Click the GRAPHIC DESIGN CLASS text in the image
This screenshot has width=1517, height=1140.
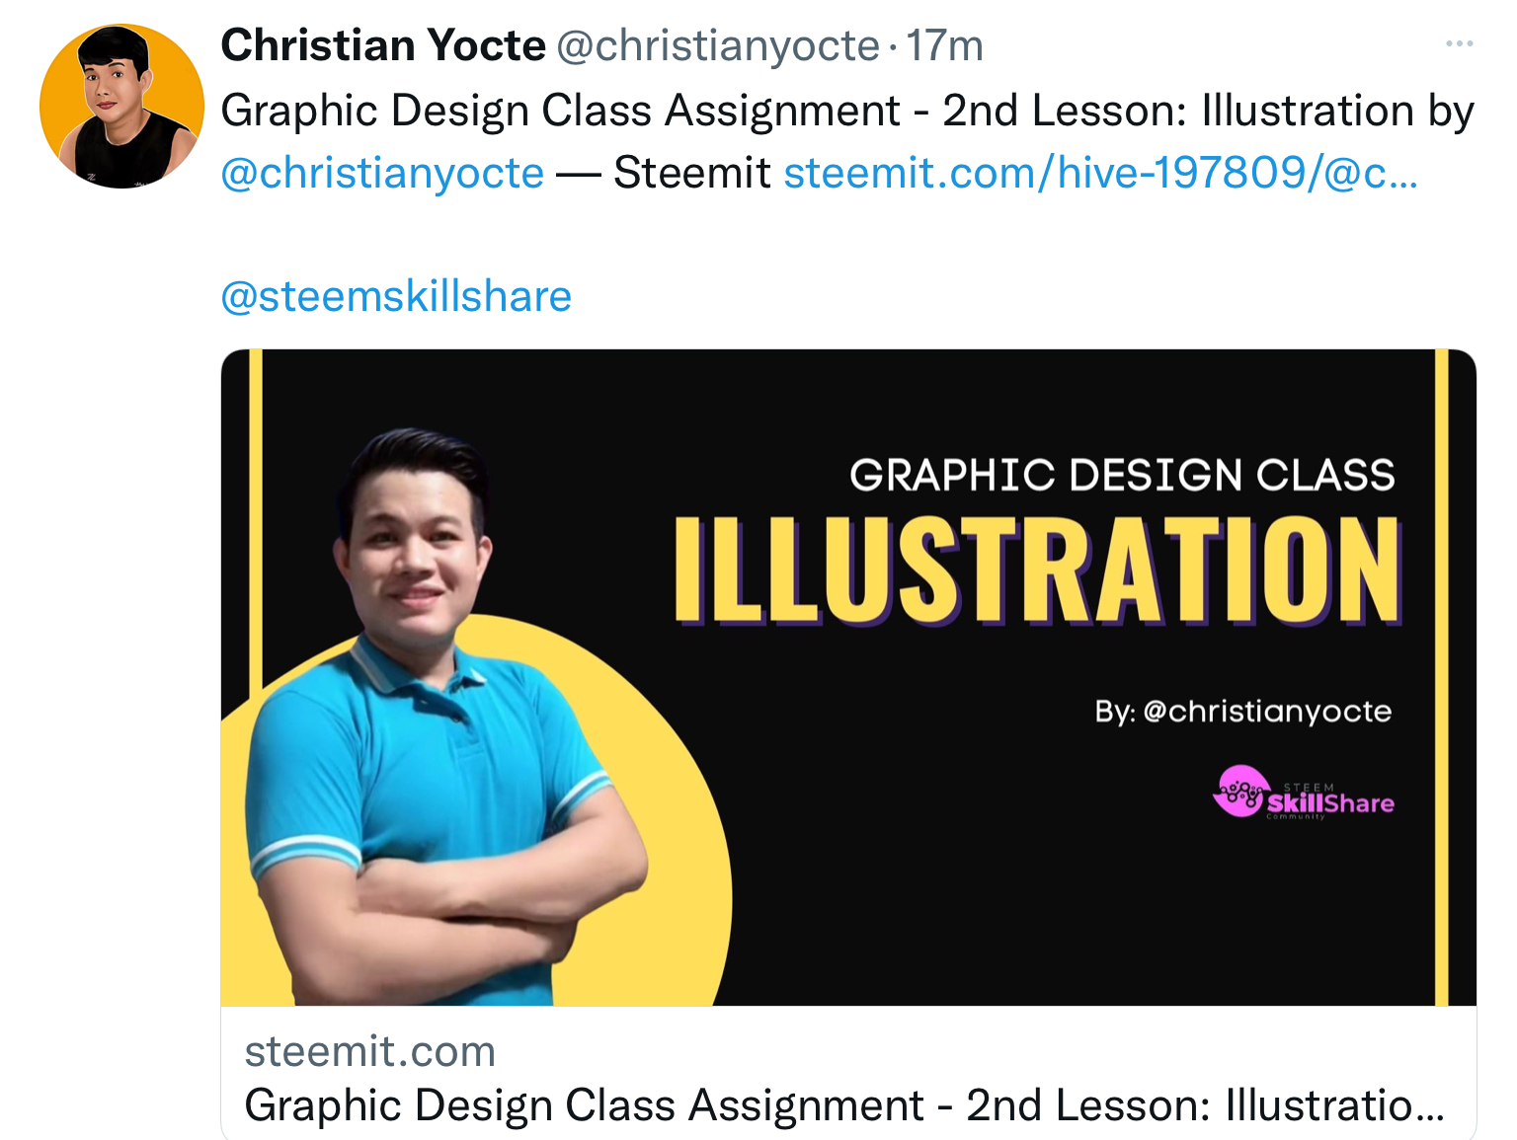[x=1122, y=476]
